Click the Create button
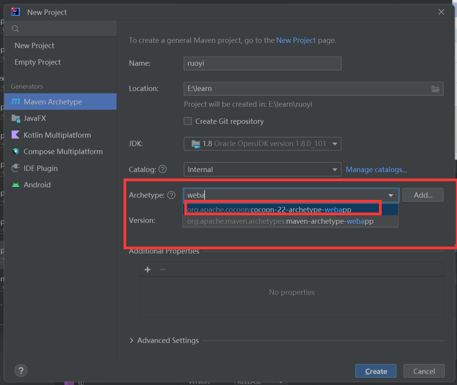 pyautogui.click(x=376, y=371)
